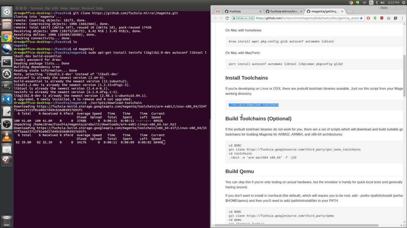Close the Fuchsia tab
This screenshot has width=407, height=228.
point(260,11)
